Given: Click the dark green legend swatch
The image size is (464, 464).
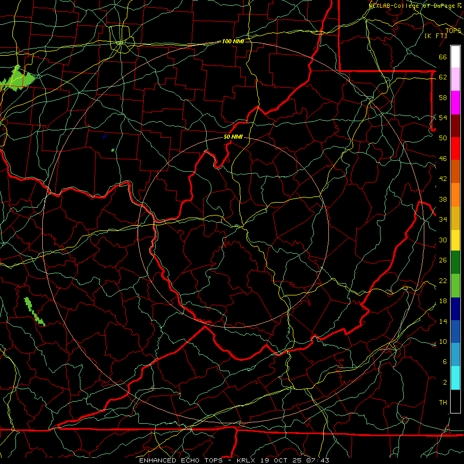Looking at the screenshot, I should coord(455,262).
